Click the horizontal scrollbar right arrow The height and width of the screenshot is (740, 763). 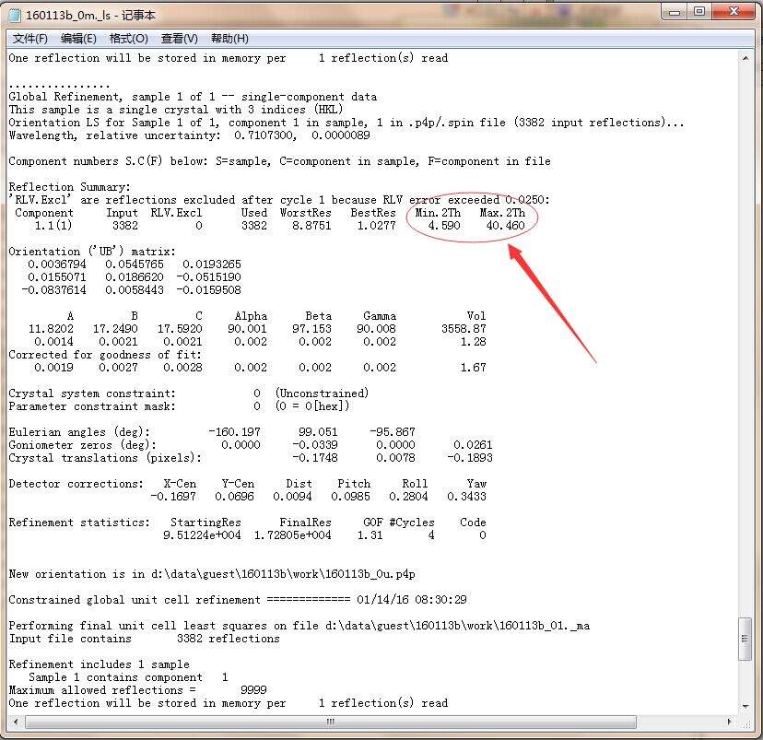[729, 722]
